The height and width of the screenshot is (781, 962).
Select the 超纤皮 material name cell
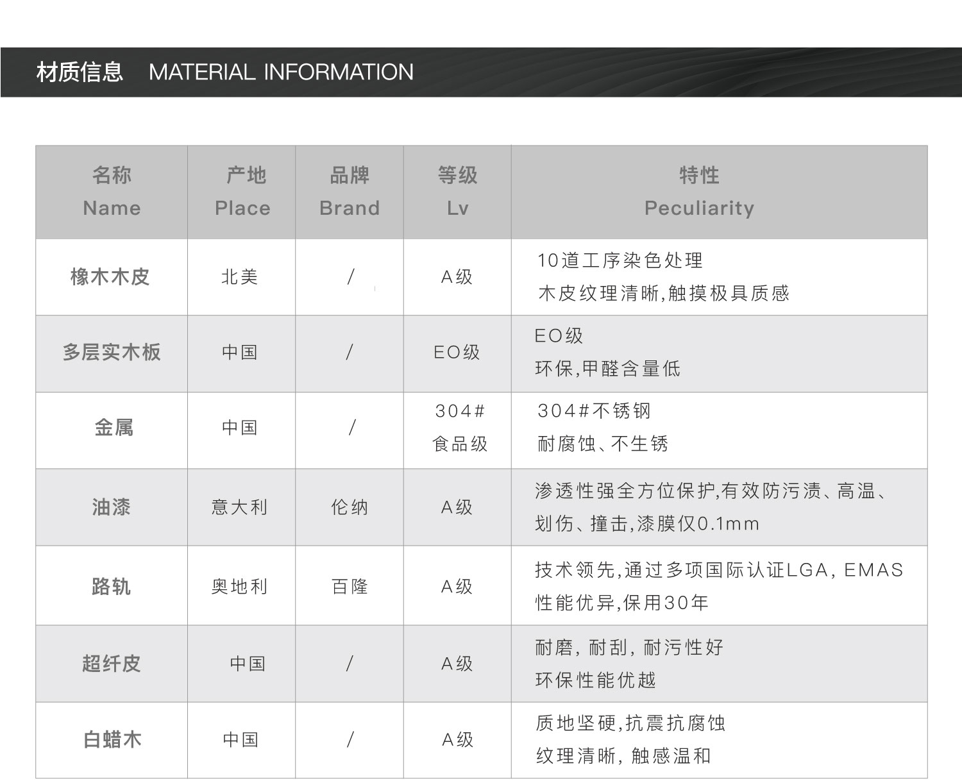111,664
